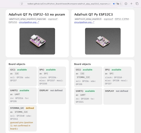Viewport: 141px width, 133px height.
Task: Click 'as: I2C' in the ESP32-S3 I2C card
Action: 14,74
